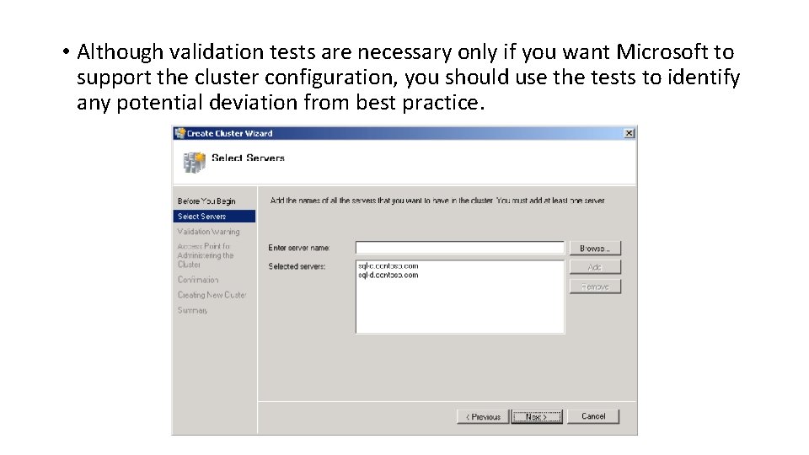Click the Remove button

[595, 286]
